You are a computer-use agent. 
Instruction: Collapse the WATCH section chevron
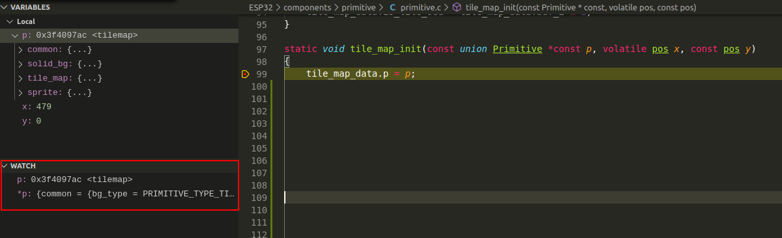(x=5, y=166)
